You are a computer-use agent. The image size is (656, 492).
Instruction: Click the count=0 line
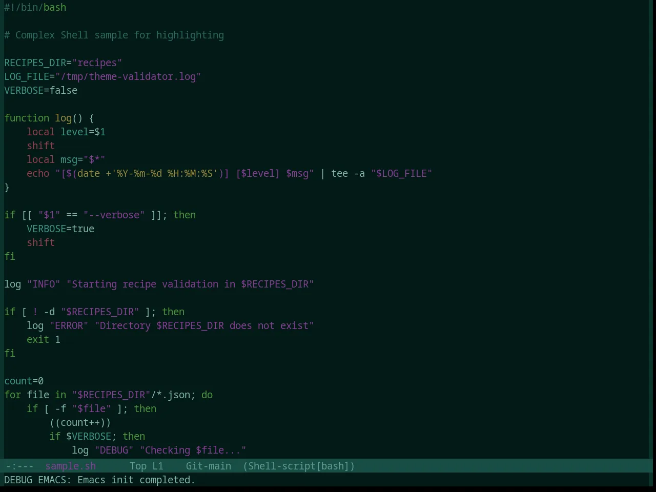[24, 381]
